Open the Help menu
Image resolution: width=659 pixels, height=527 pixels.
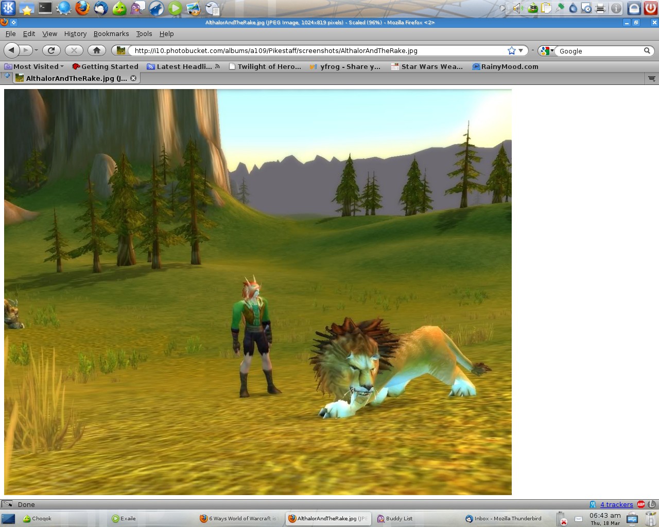[166, 33]
